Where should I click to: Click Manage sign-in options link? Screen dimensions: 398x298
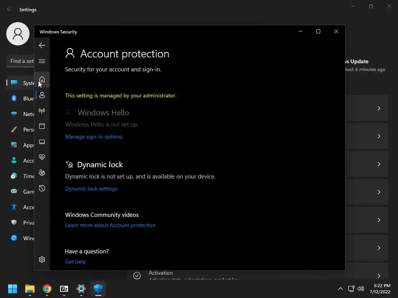tap(94, 137)
